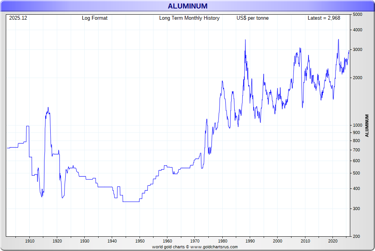Click the Long Term Monthly History text
The image size is (375, 251).
[189, 18]
